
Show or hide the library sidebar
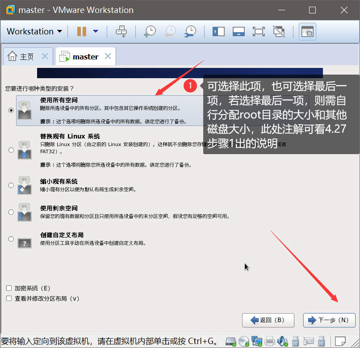point(218,31)
